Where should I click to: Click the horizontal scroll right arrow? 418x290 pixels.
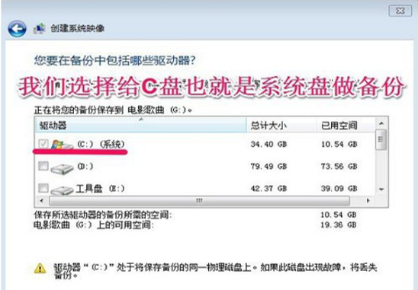[x=368, y=201]
